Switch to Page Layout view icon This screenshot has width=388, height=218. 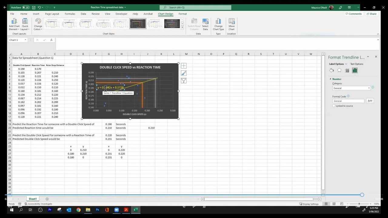pyautogui.click(x=334, y=204)
